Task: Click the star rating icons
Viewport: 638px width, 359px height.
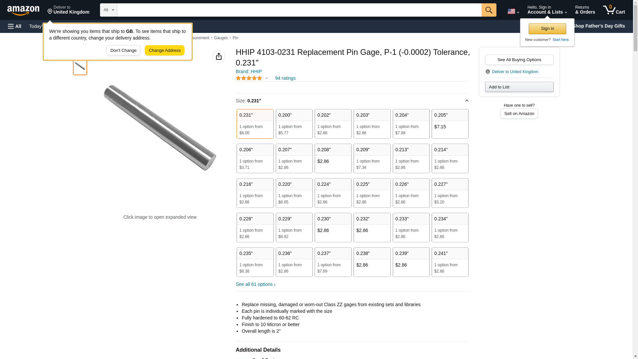Action: [249, 78]
